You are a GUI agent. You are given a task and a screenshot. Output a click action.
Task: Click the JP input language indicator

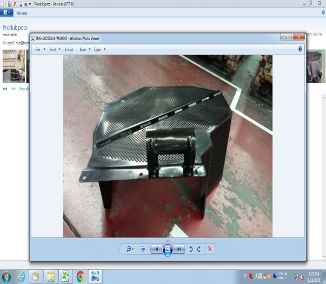click(x=245, y=276)
